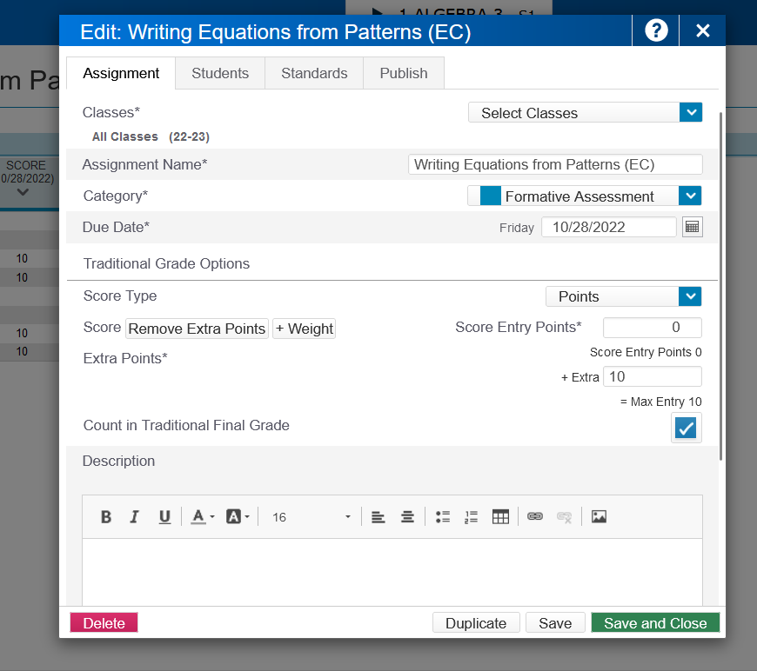757x671 pixels.
Task: Create a bulleted list in description
Action: pos(443,517)
